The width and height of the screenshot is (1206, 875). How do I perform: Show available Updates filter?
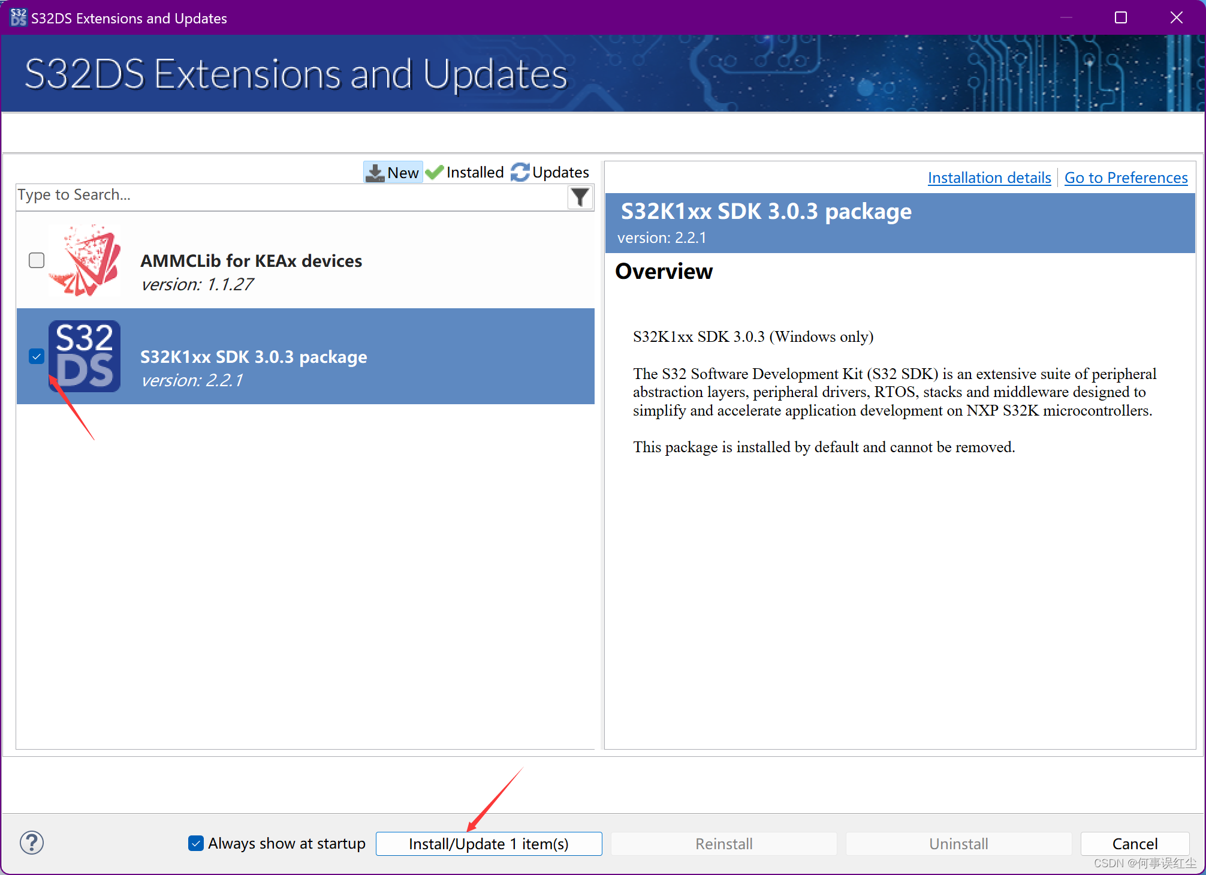click(x=550, y=173)
